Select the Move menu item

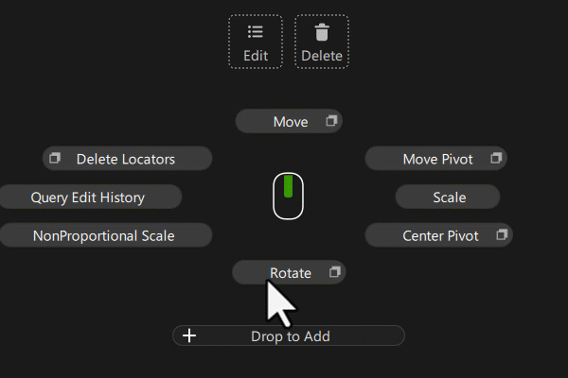[x=290, y=121]
